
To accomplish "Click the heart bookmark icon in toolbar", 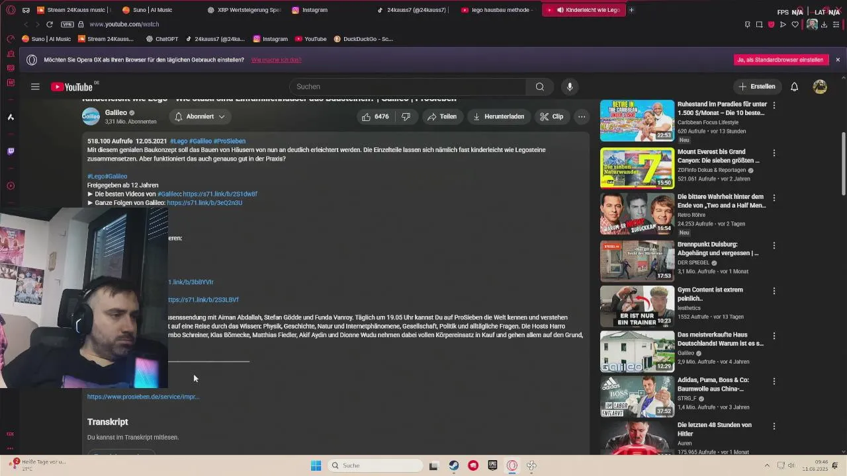I will coord(795,24).
